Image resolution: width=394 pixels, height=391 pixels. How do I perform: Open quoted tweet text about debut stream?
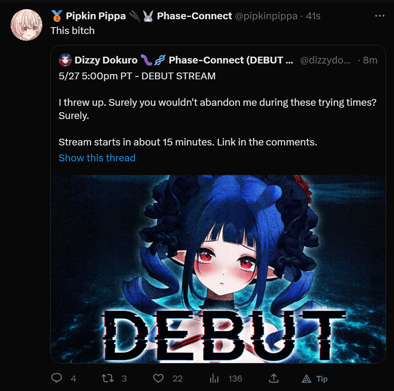218,109
